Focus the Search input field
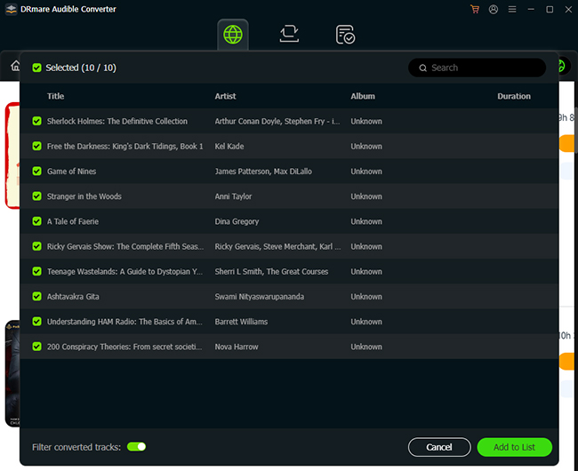Viewport: 578px width, 471px height. [477, 68]
